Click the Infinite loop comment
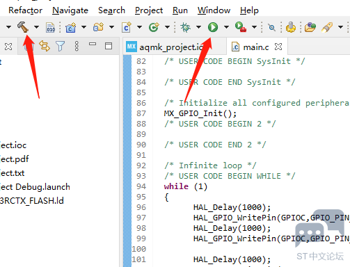Screen dimensions: 350x267 210,165
